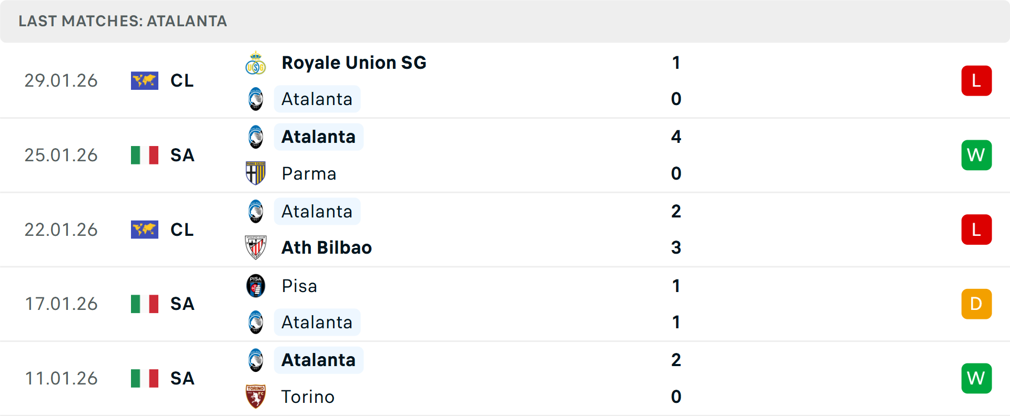Click the Italy flag on 25.01.26 match
The width and height of the screenshot is (1010, 416).
pos(145,155)
